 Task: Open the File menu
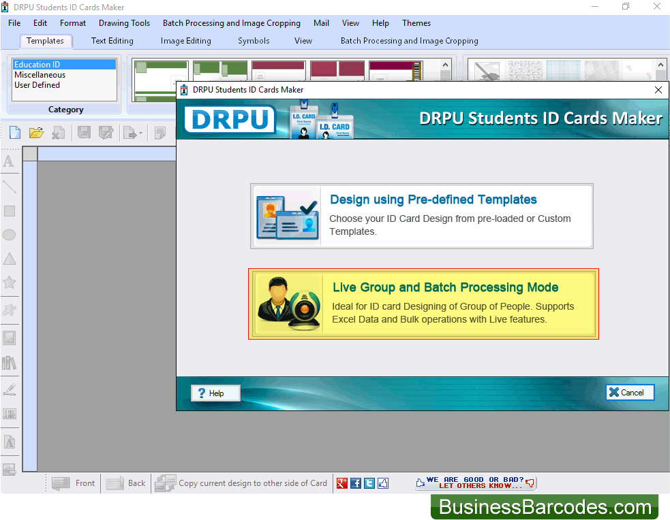click(x=14, y=23)
